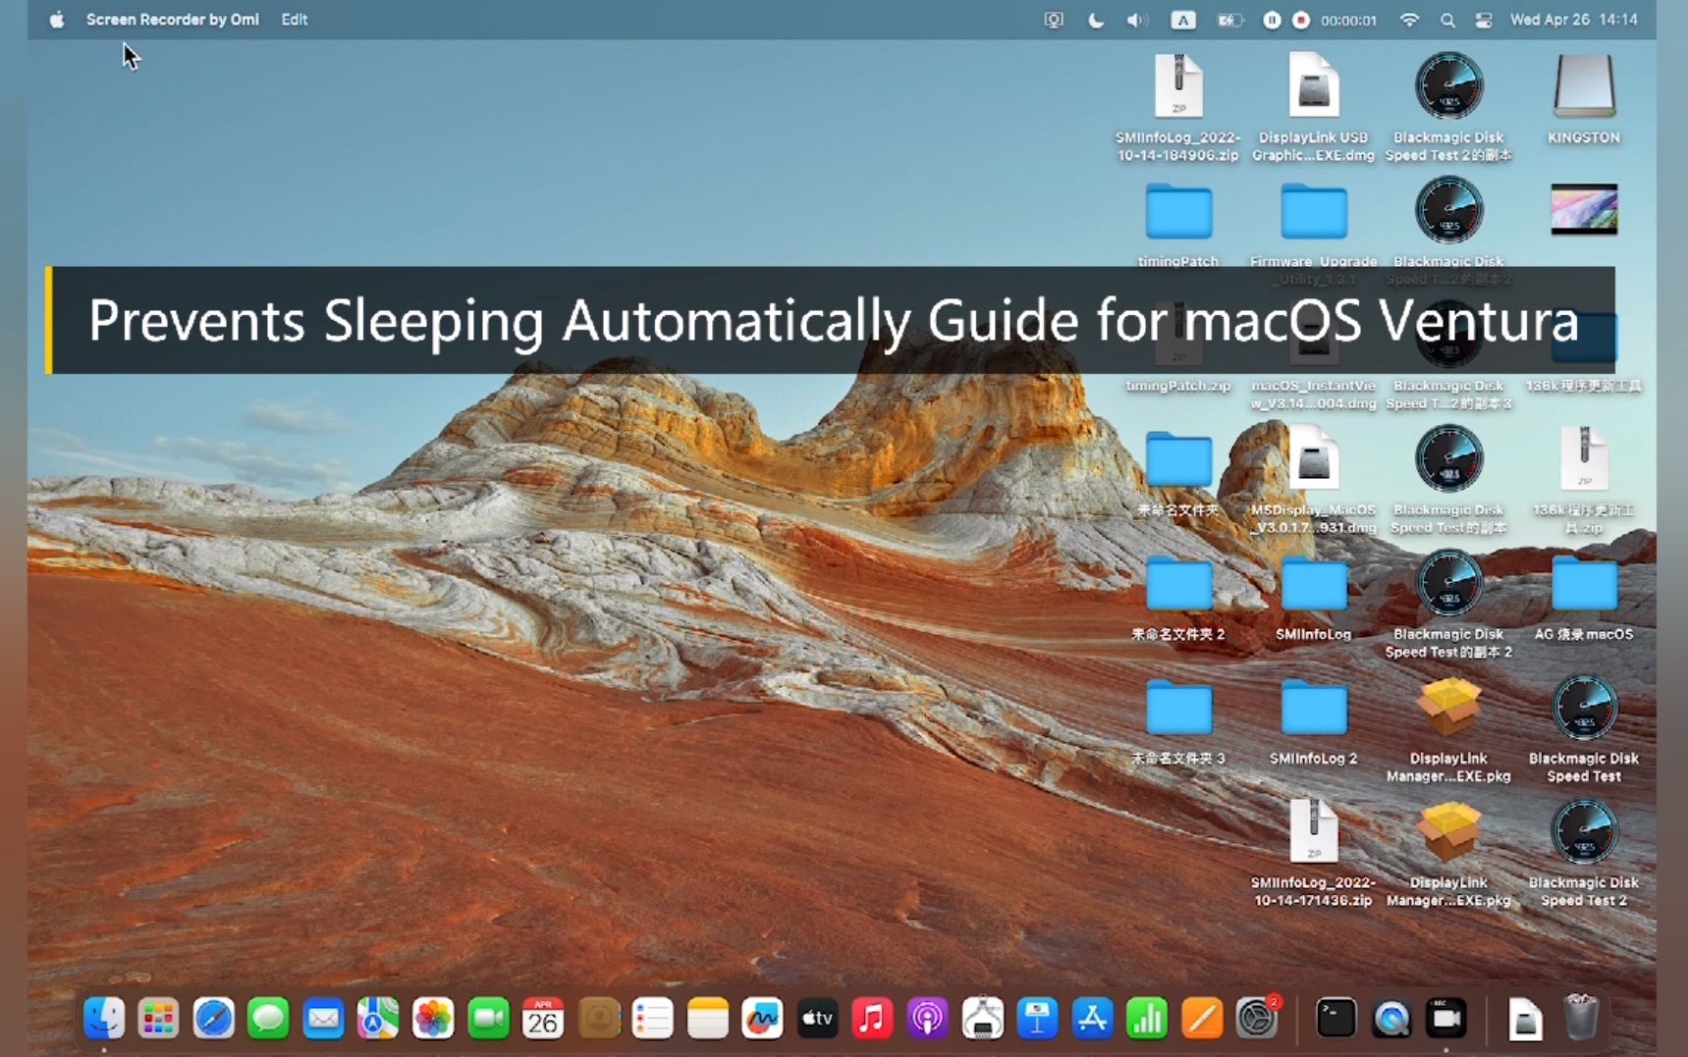Viewport: 1688px width, 1057px height.
Task: Open QuickTime Player from the Dock
Action: 1391,1019
